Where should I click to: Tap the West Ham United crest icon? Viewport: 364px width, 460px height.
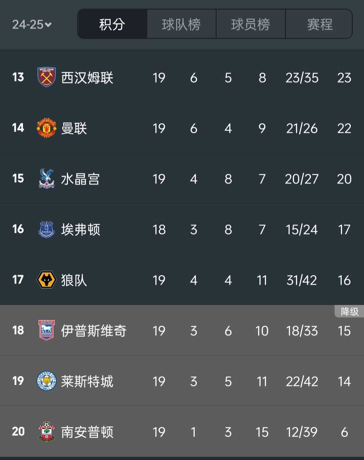tap(46, 77)
